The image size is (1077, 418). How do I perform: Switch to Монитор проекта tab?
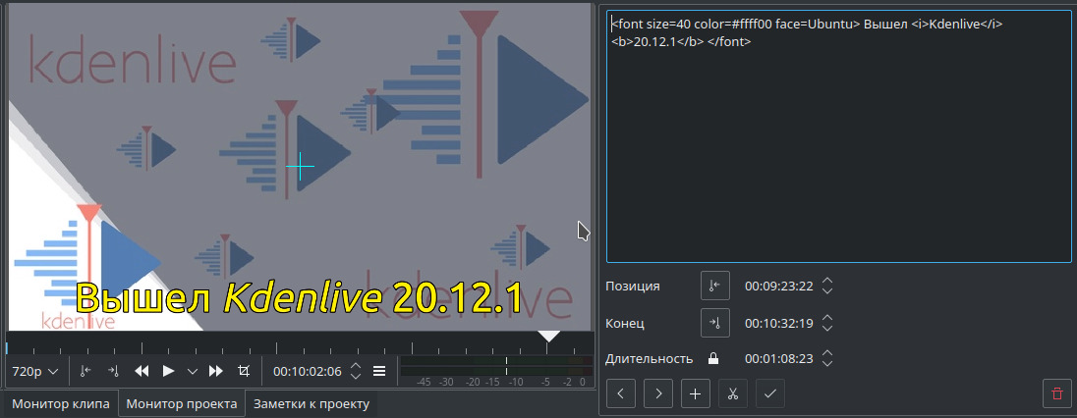182,404
